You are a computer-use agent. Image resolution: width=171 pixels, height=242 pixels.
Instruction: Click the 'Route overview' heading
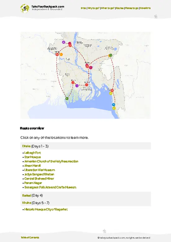[x=32, y=128]
